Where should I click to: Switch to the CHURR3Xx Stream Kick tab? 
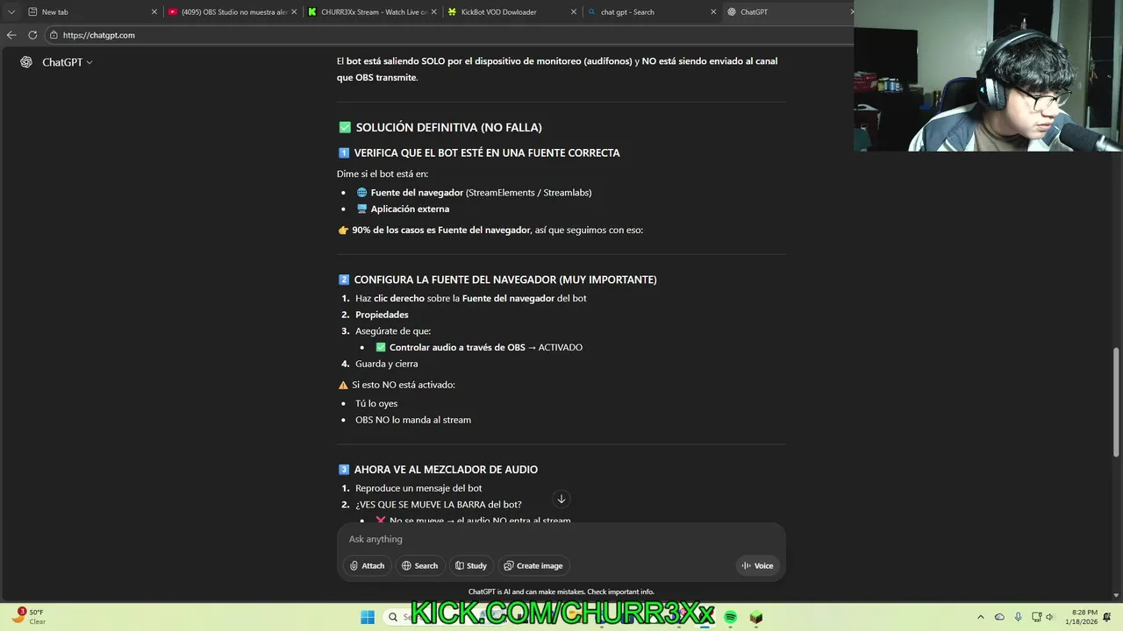point(371,12)
